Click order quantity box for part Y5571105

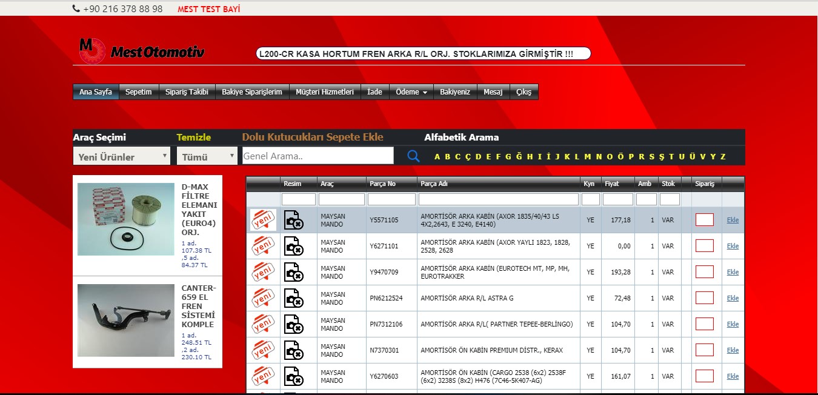pos(704,220)
